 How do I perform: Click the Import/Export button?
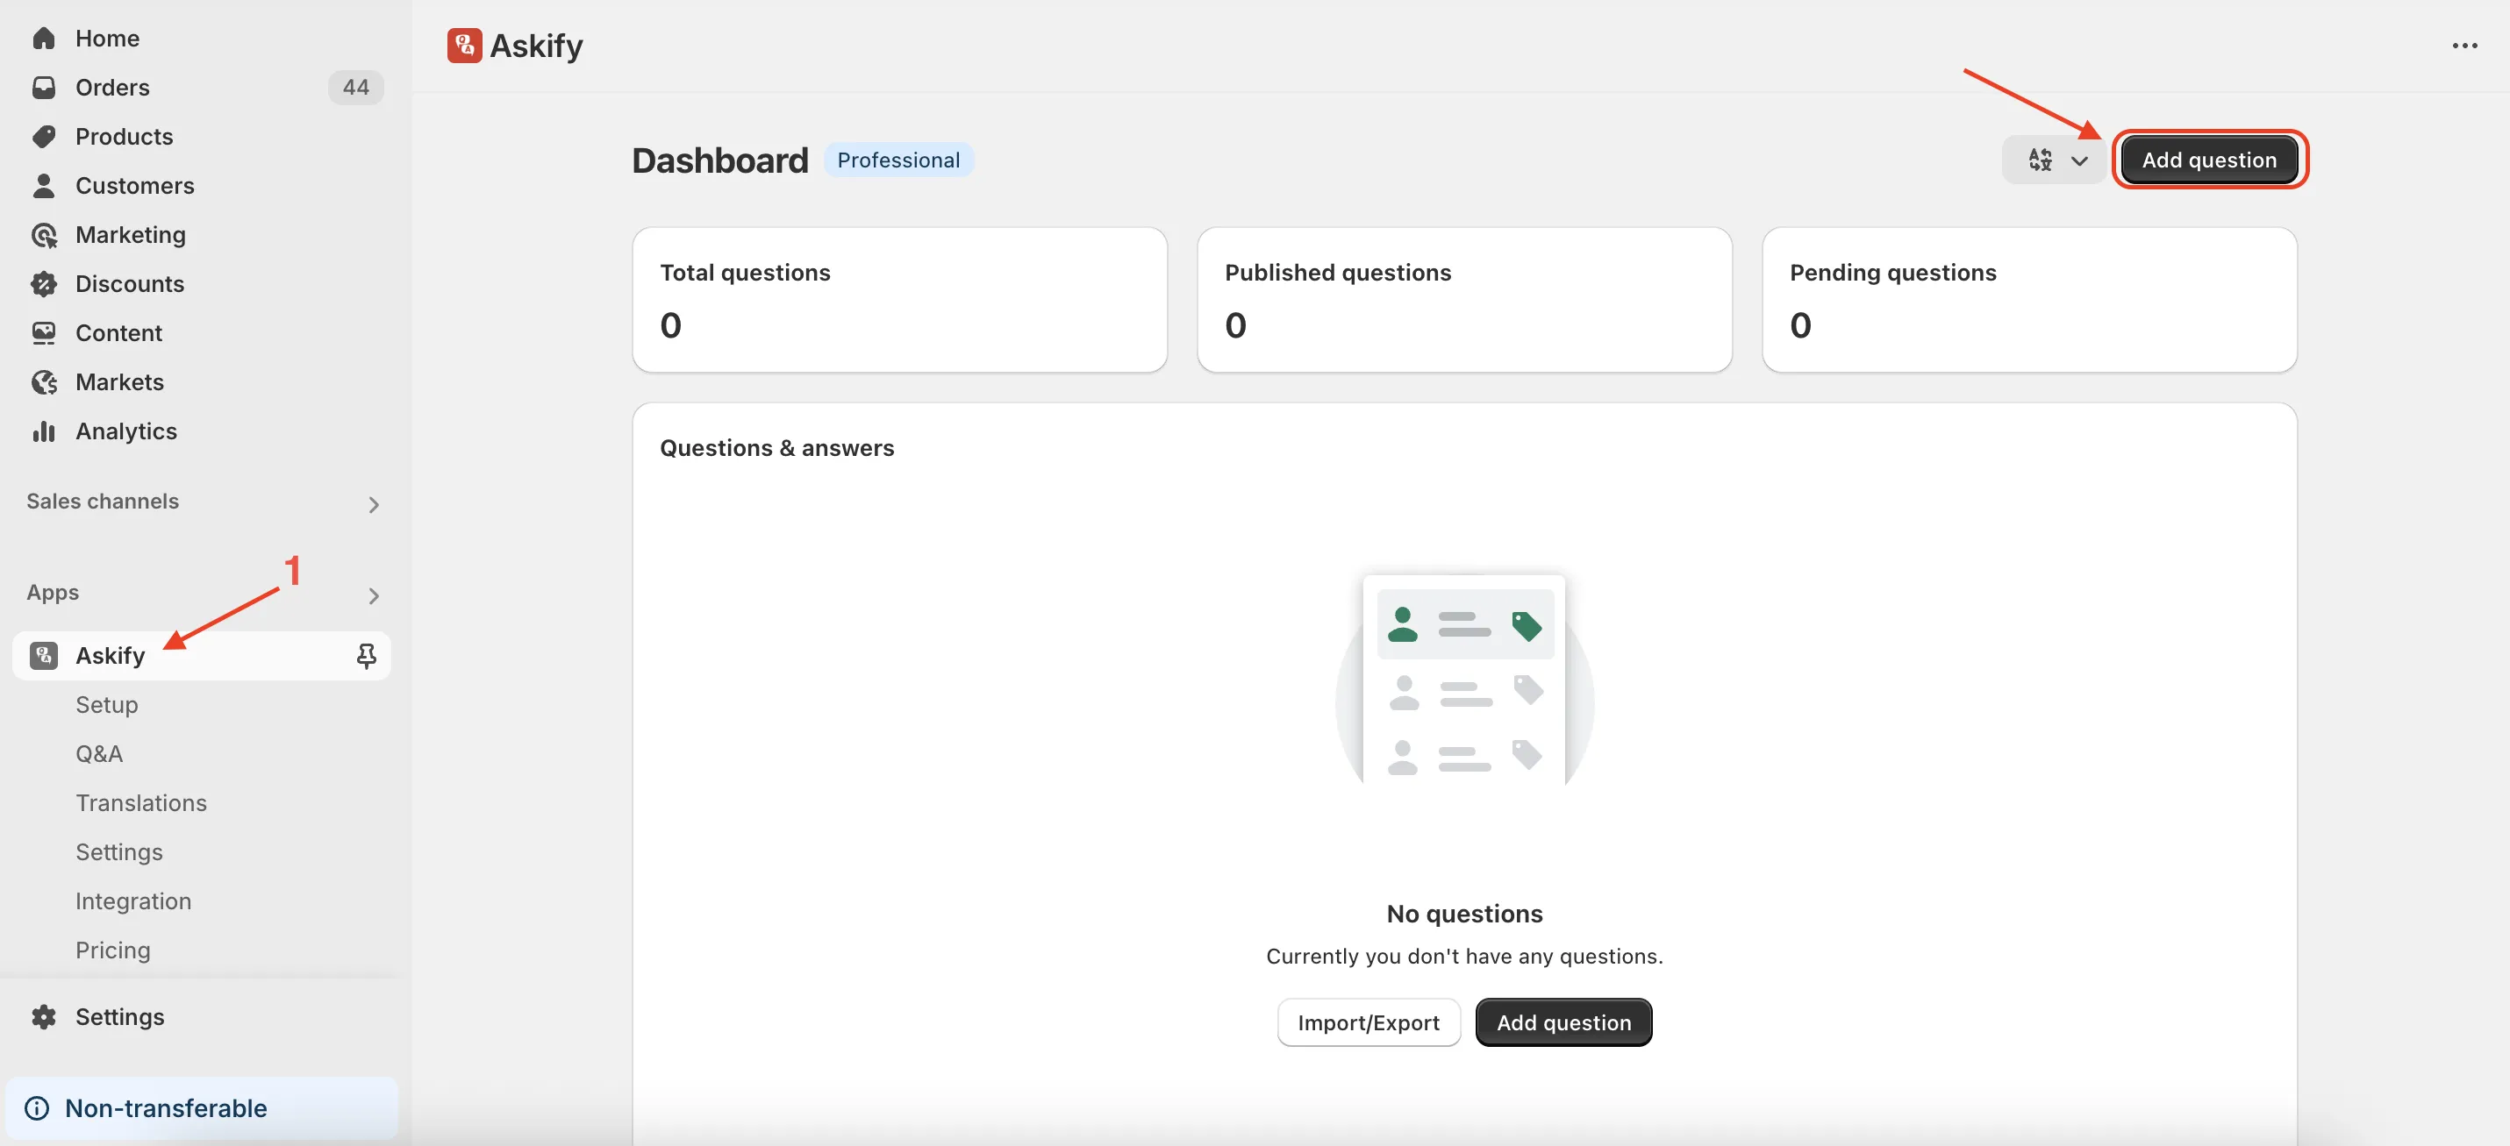[1368, 1021]
